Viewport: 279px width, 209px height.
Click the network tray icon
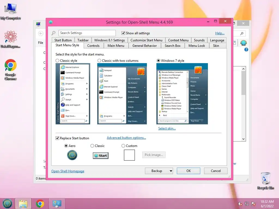(247, 204)
